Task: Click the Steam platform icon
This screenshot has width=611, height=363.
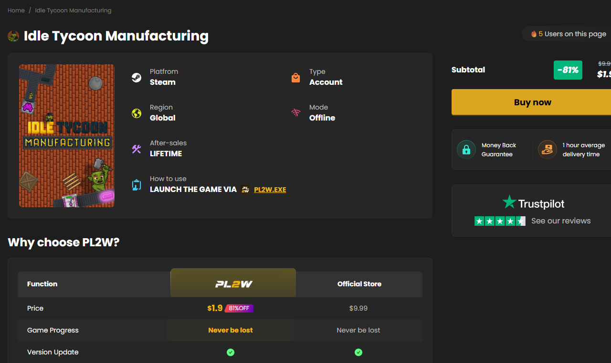Action: pyautogui.click(x=137, y=78)
